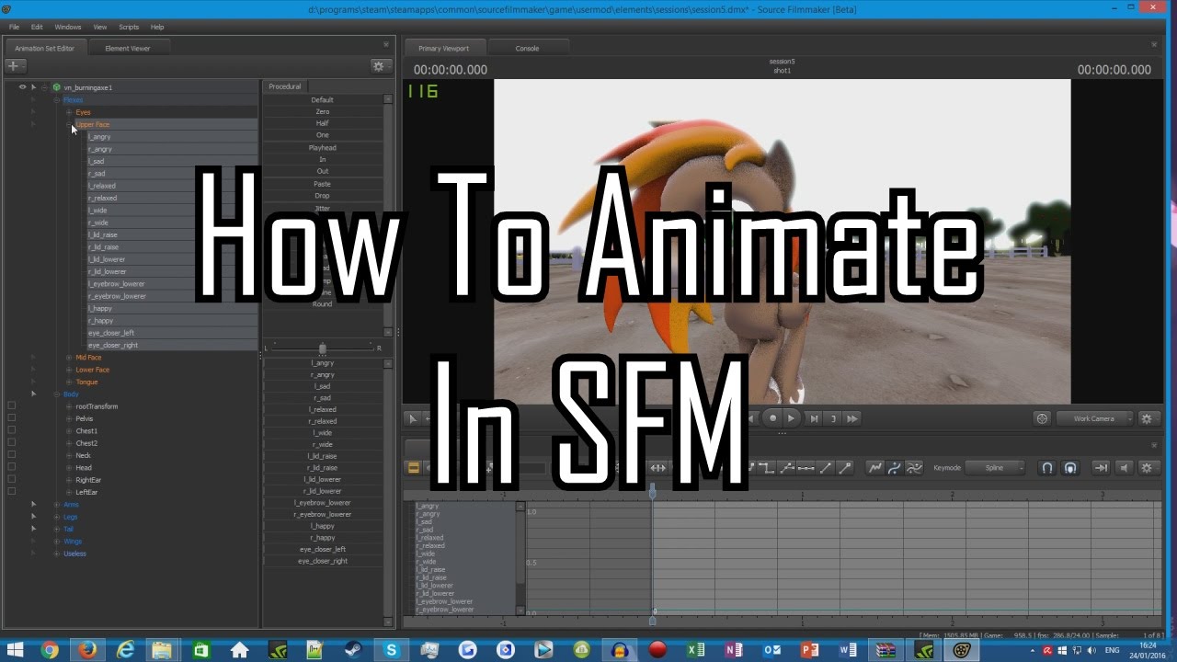
Task: Select the graph editor wavy curves icon
Action: (x=914, y=468)
